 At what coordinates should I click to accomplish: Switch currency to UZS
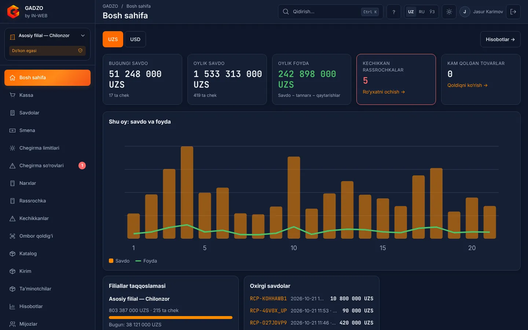pyautogui.click(x=113, y=39)
